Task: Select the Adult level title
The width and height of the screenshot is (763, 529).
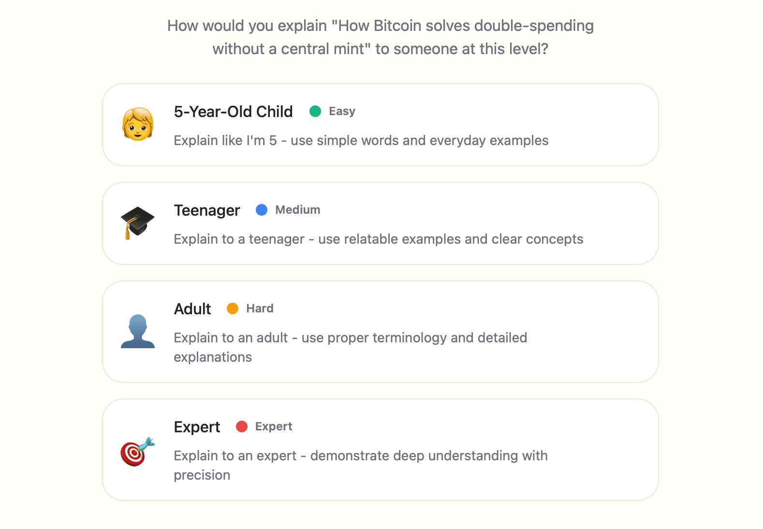Action: [x=192, y=309]
